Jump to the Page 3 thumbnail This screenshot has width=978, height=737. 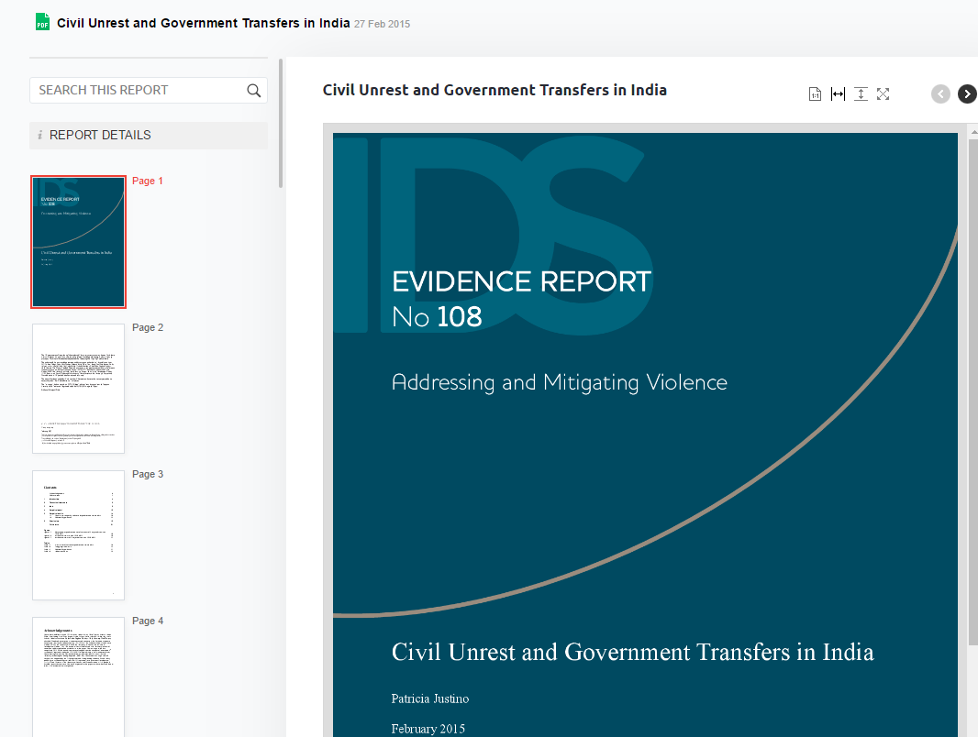pyautogui.click(x=79, y=535)
